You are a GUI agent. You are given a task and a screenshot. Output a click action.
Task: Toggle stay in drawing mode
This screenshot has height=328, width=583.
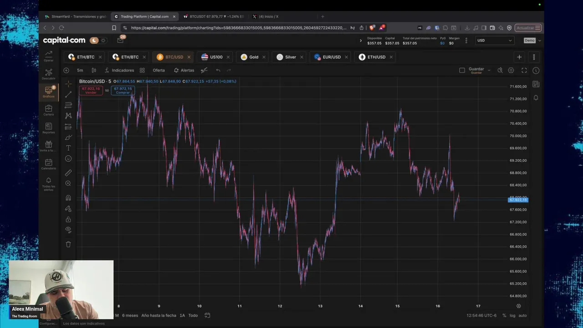pyautogui.click(x=68, y=209)
